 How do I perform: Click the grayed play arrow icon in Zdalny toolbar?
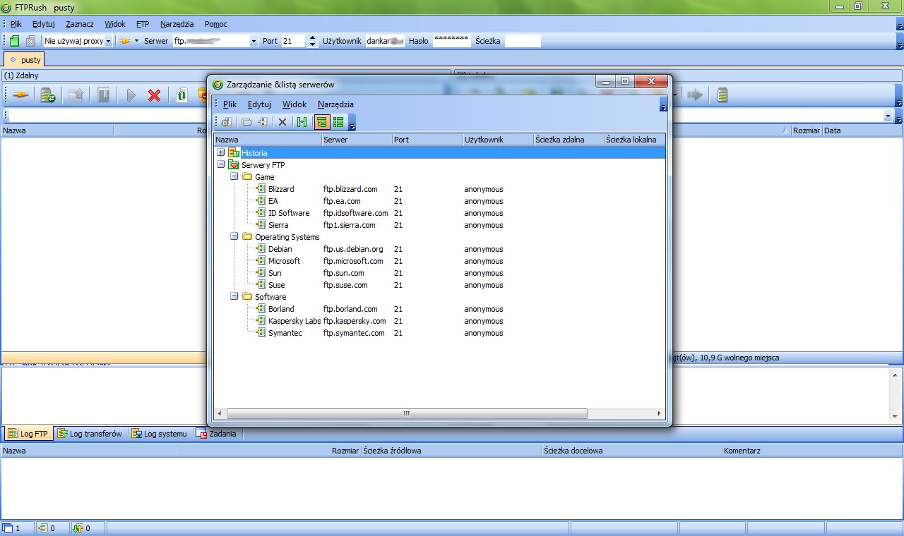coord(131,95)
